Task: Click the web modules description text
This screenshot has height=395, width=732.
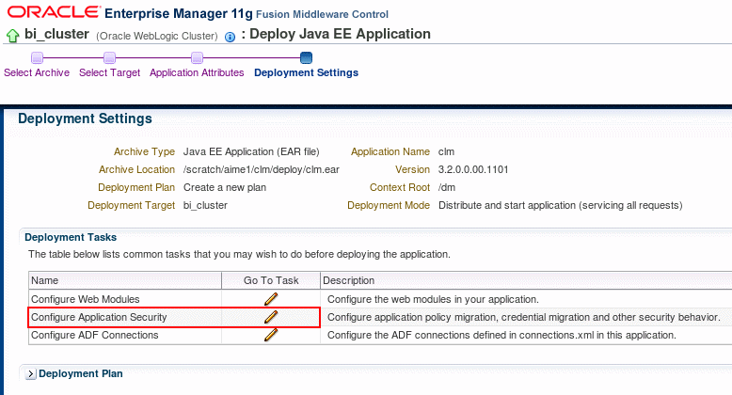Action: 433,299
